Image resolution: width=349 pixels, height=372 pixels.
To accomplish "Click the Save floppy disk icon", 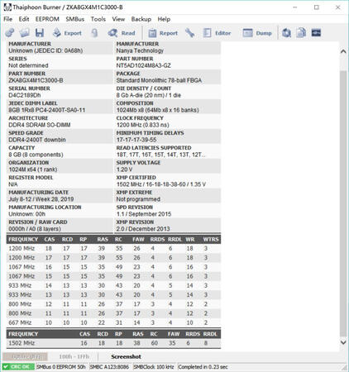I will 40,33.
